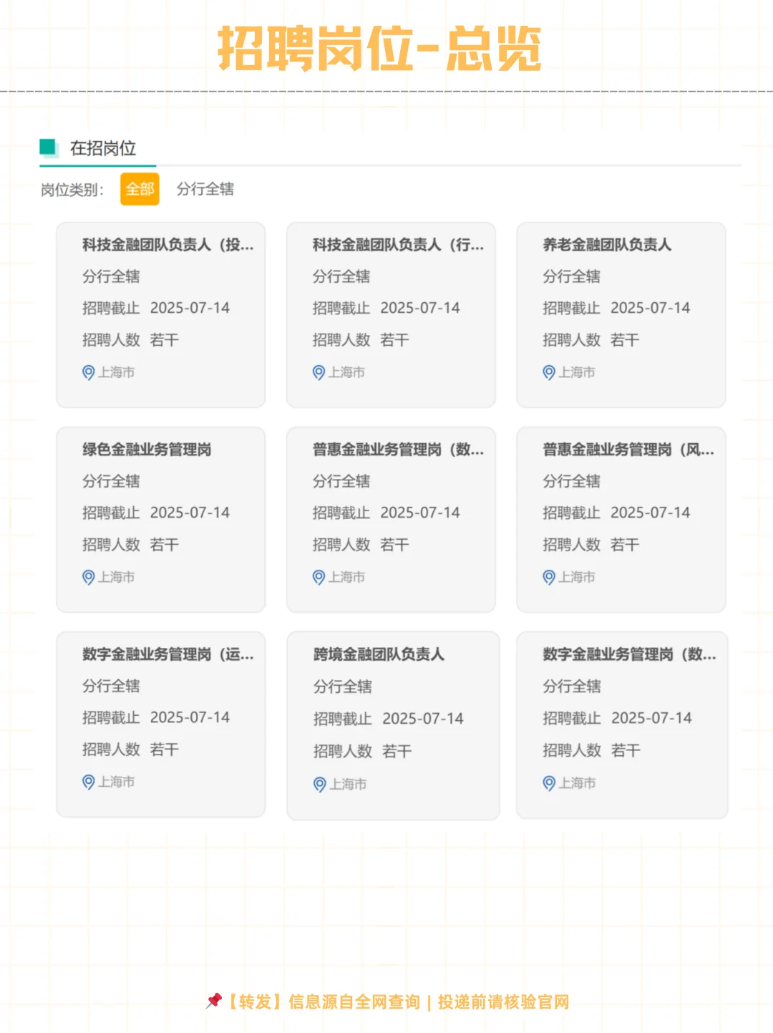Image resolution: width=773 pixels, height=1033 pixels.
Task: Click 上海市 text in 绿色金融业务管理岗 card
Action: (116, 577)
